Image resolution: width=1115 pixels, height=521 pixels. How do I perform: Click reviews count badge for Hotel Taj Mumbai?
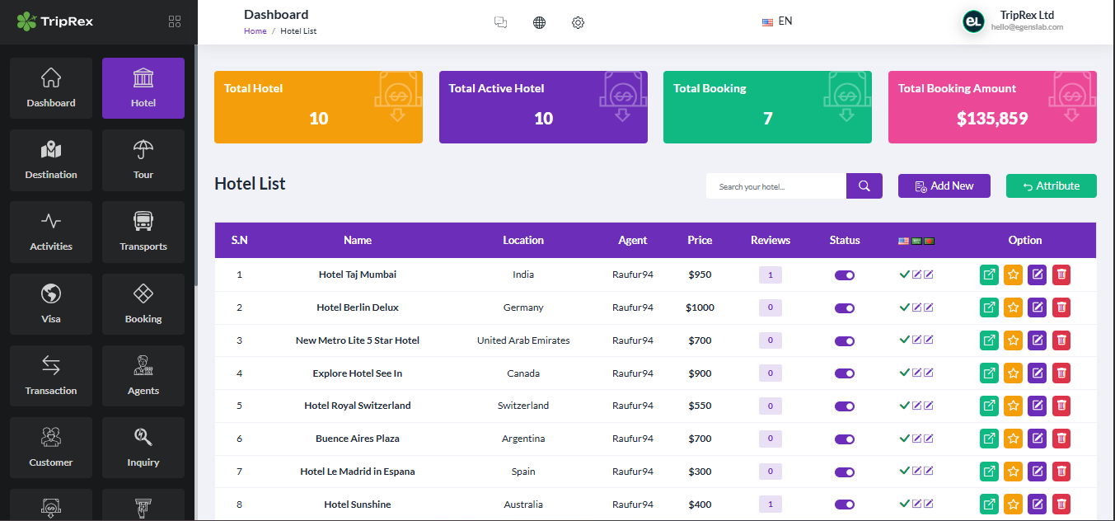771,275
